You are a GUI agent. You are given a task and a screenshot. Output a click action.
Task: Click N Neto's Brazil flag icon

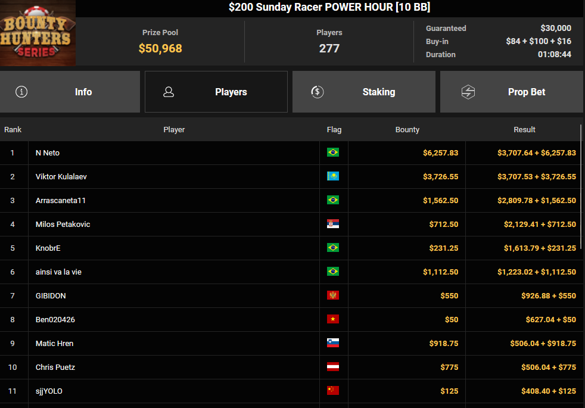[333, 152]
